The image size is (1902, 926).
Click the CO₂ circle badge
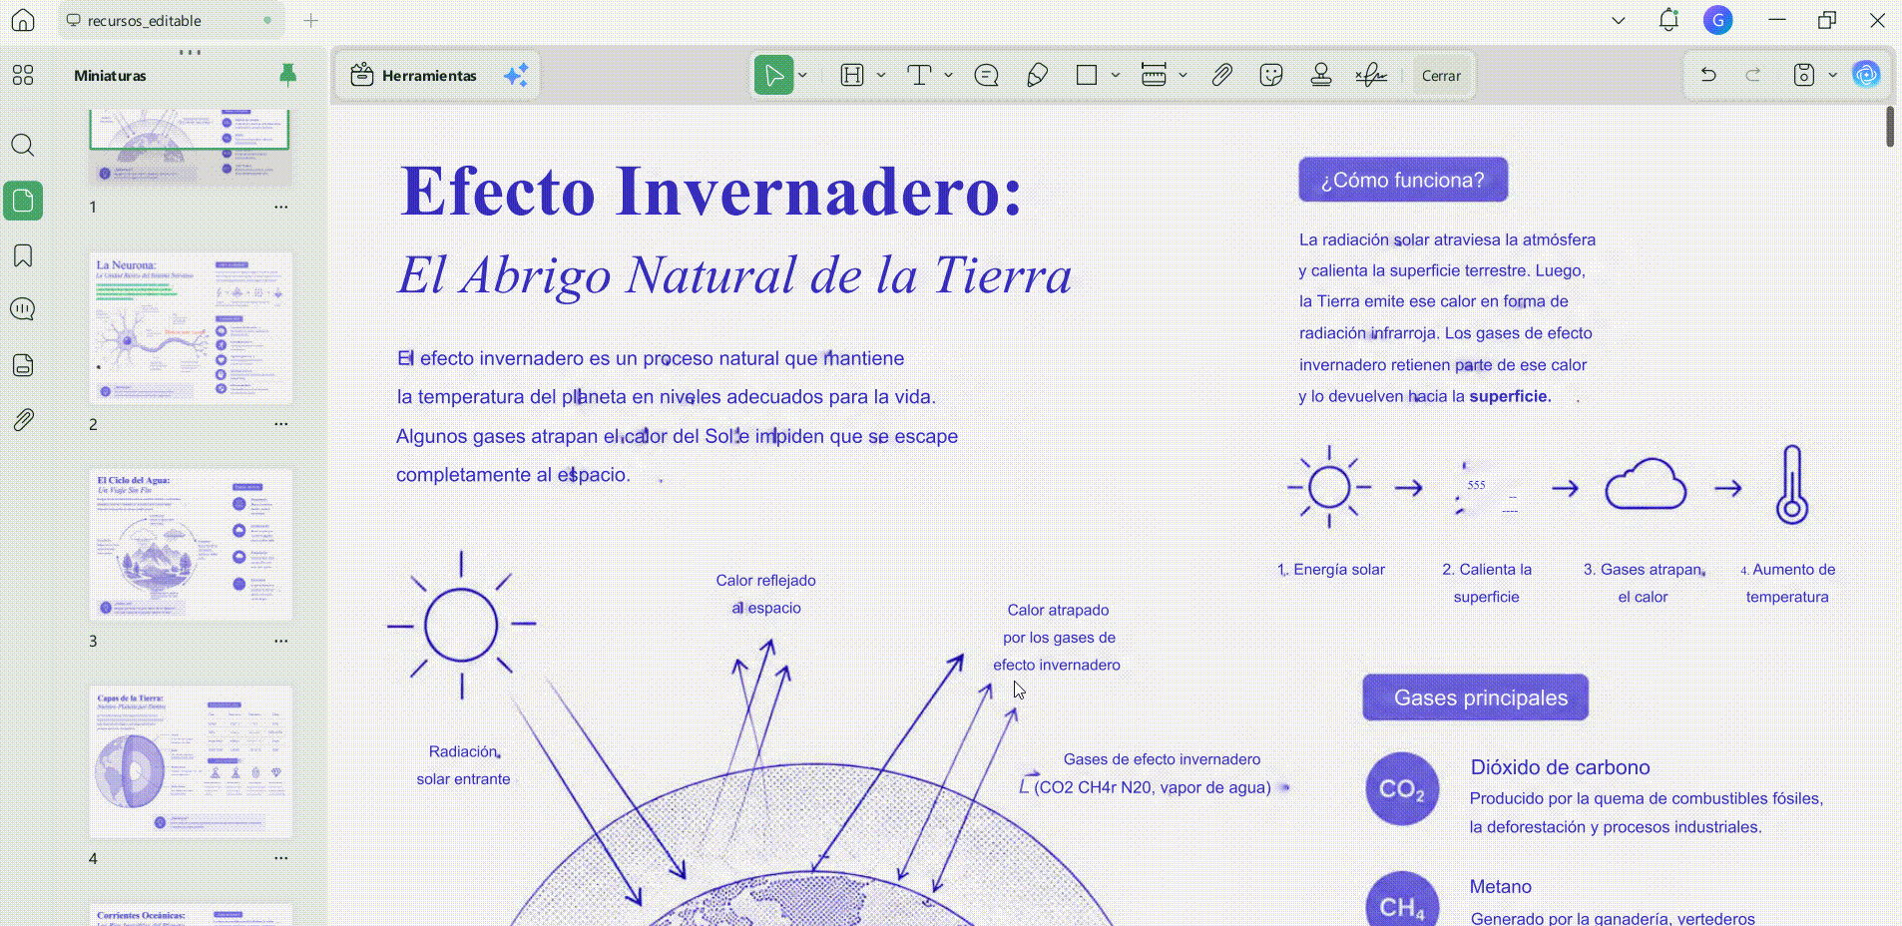tap(1402, 788)
